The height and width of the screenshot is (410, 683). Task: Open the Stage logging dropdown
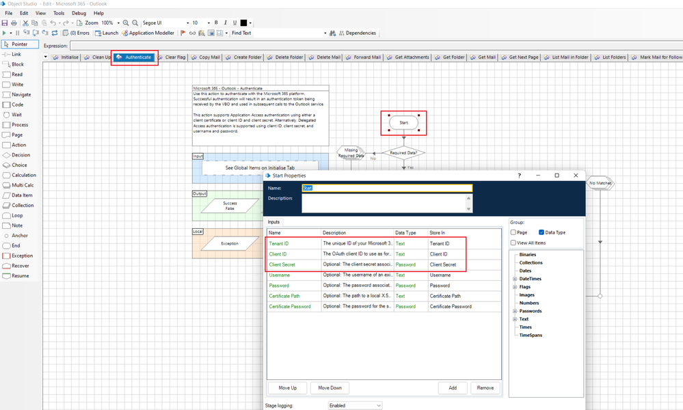(355, 405)
